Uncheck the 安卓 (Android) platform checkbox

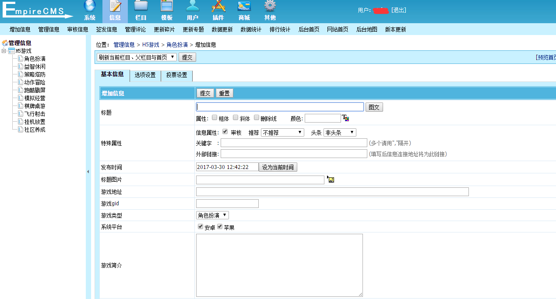[201, 227]
